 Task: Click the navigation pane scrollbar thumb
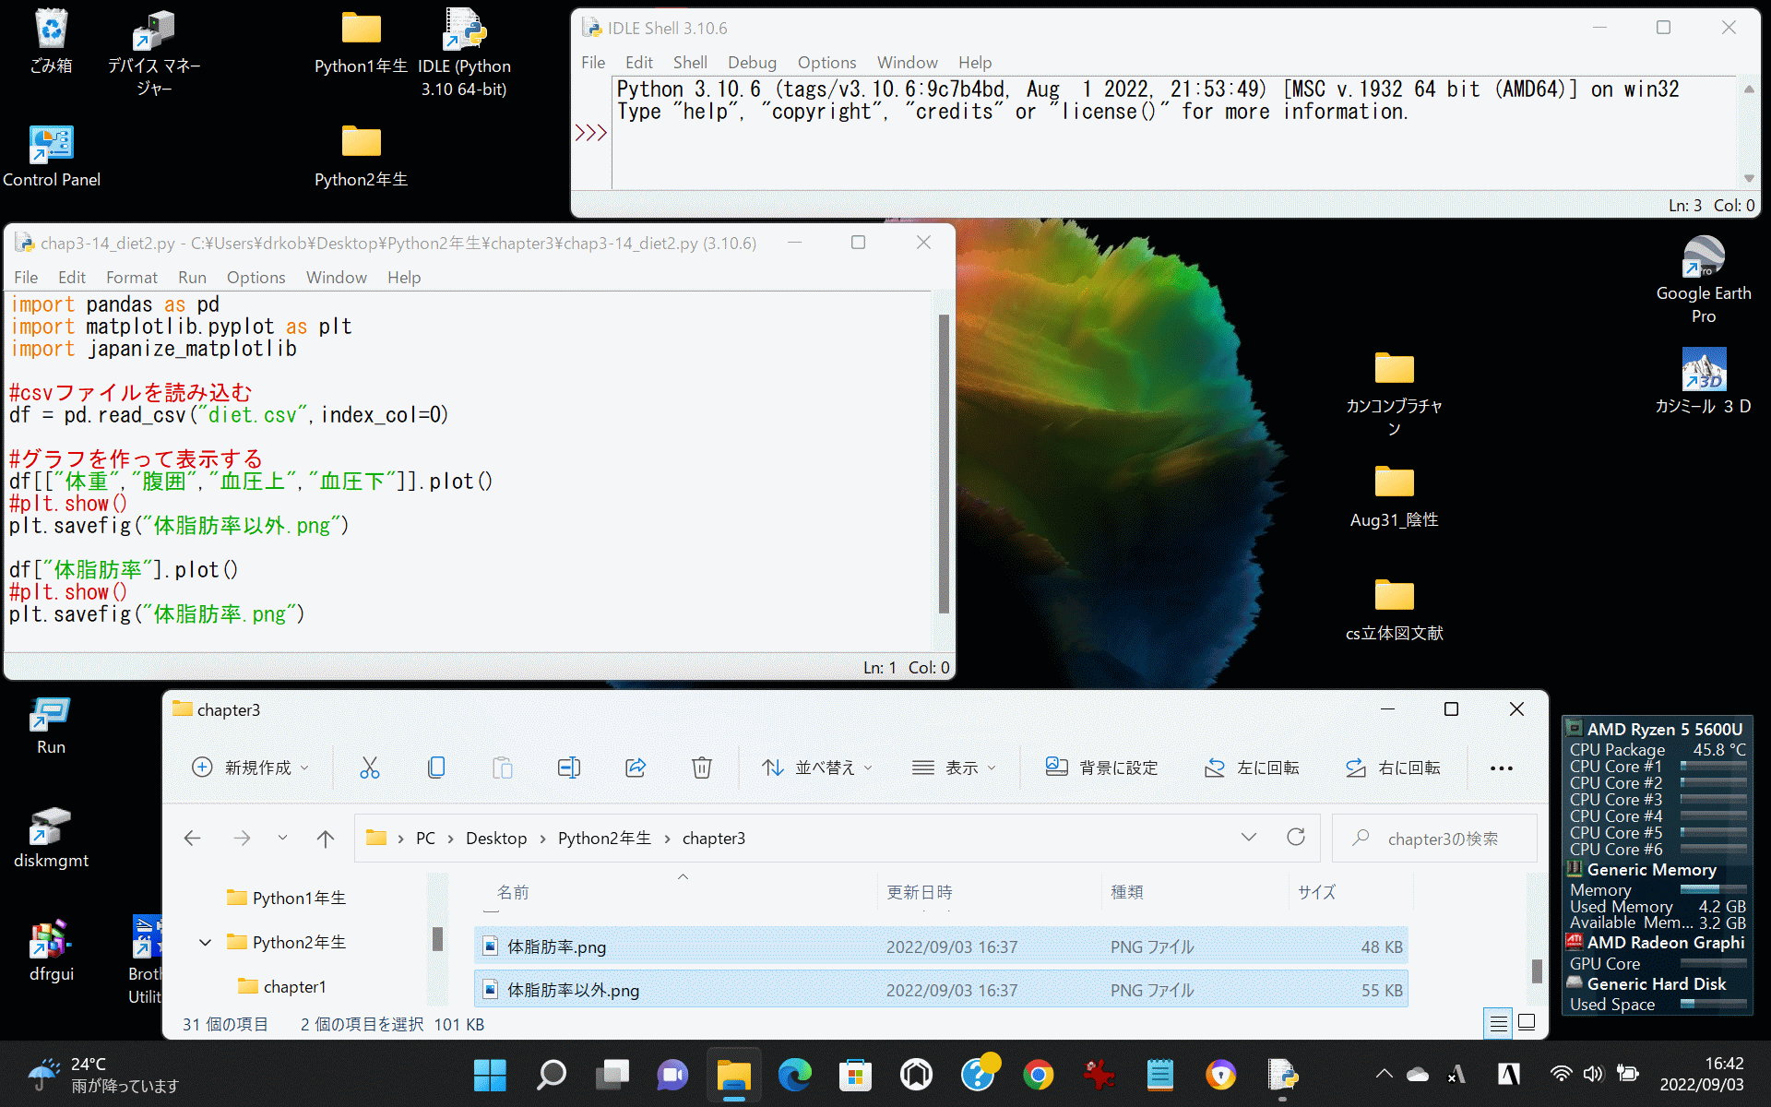click(437, 938)
